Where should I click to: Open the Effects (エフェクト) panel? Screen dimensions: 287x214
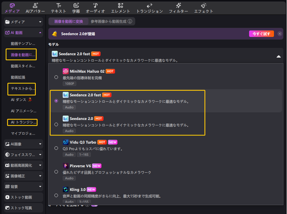coord(204,8)
